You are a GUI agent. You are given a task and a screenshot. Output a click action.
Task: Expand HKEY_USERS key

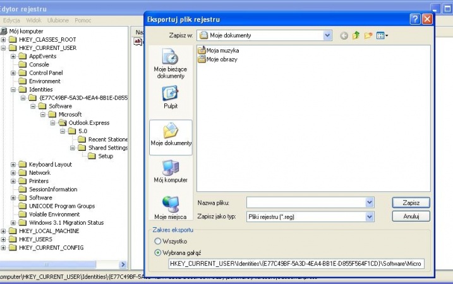(x=3, y=240)
